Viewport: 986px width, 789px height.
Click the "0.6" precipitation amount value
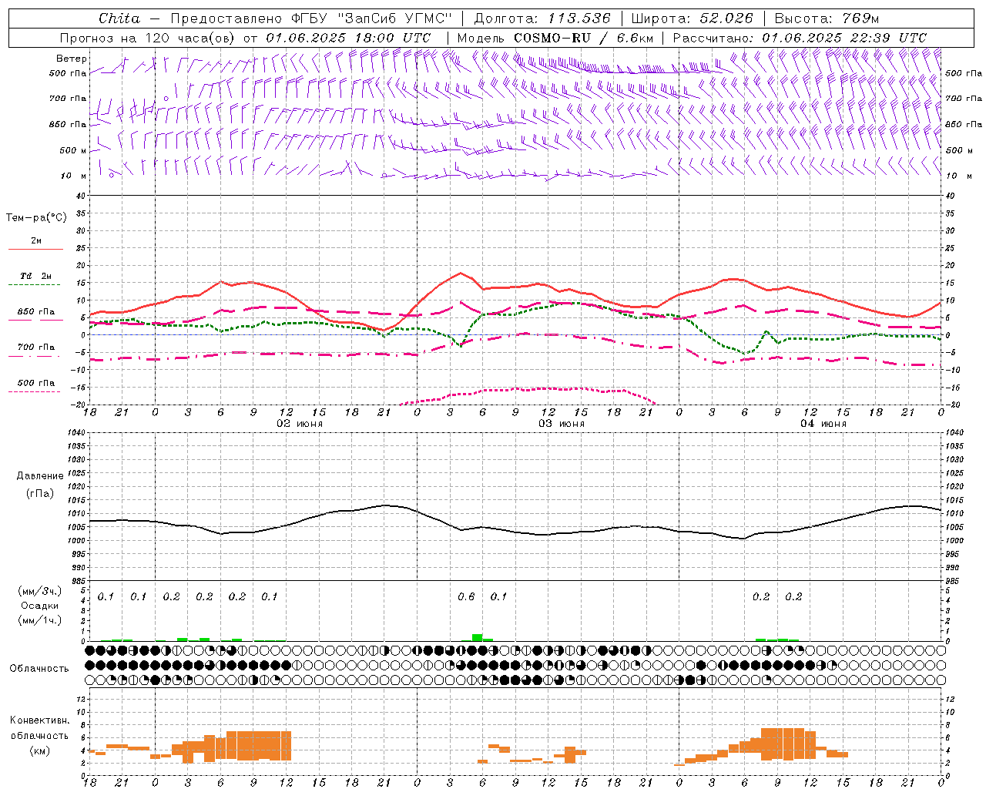(x=466, y=596)
